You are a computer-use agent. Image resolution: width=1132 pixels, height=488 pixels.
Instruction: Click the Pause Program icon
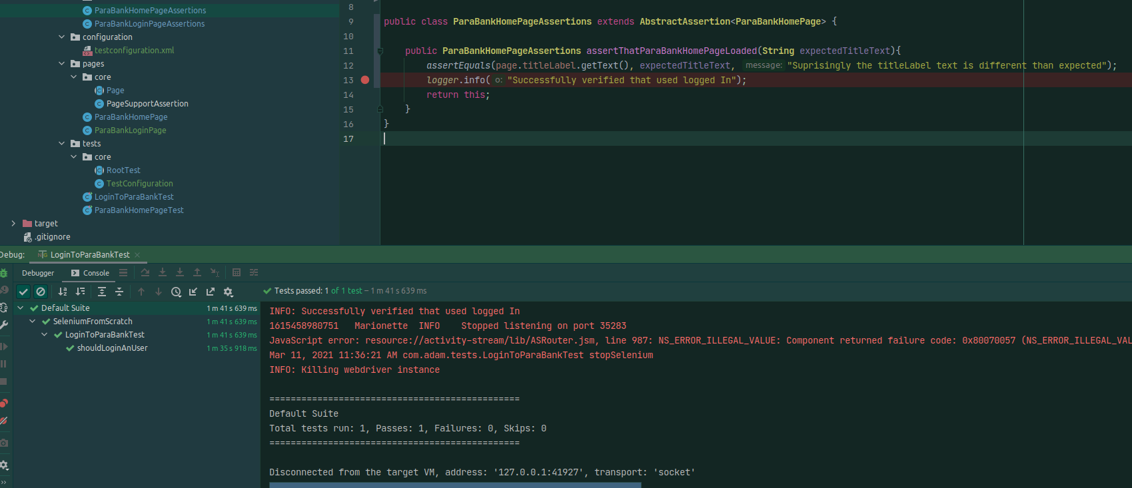(3, 364)
